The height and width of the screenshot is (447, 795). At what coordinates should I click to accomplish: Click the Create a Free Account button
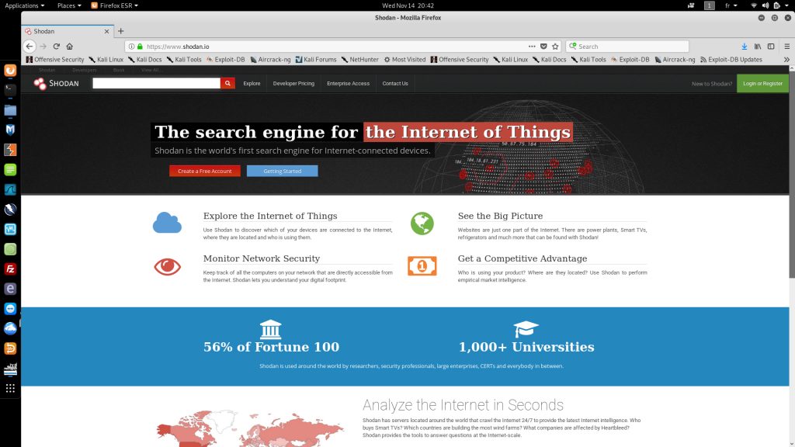click(204, 171)
